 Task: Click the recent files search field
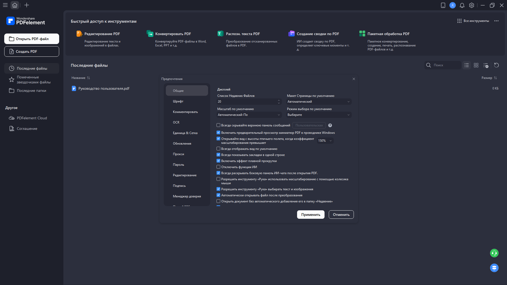click(446, 65)
